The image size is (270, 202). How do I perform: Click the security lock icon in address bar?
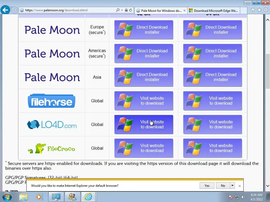click(x=126, y=10)
